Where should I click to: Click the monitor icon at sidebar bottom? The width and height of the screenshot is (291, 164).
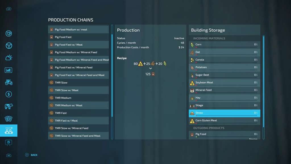click(9, 142)
